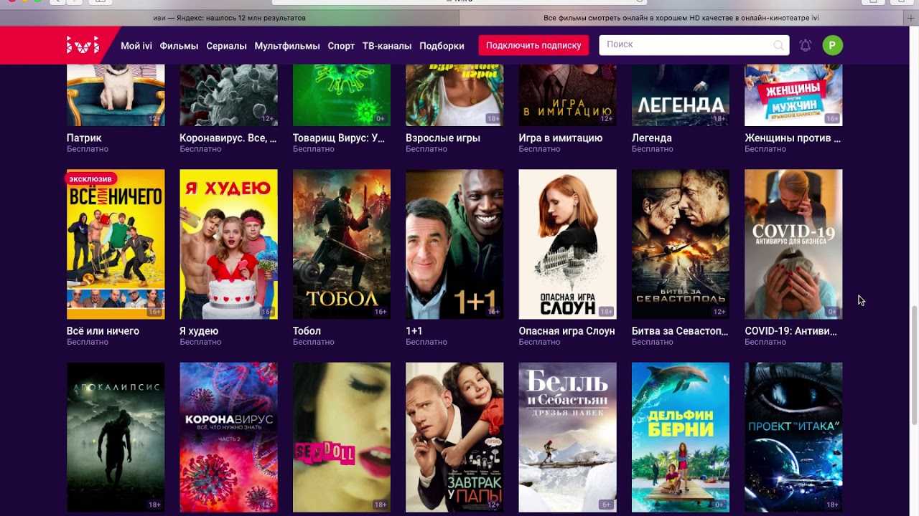Viewport: 919px width, 516px height.
Task: Click the Женщины против ... title link
Action: 793,138
